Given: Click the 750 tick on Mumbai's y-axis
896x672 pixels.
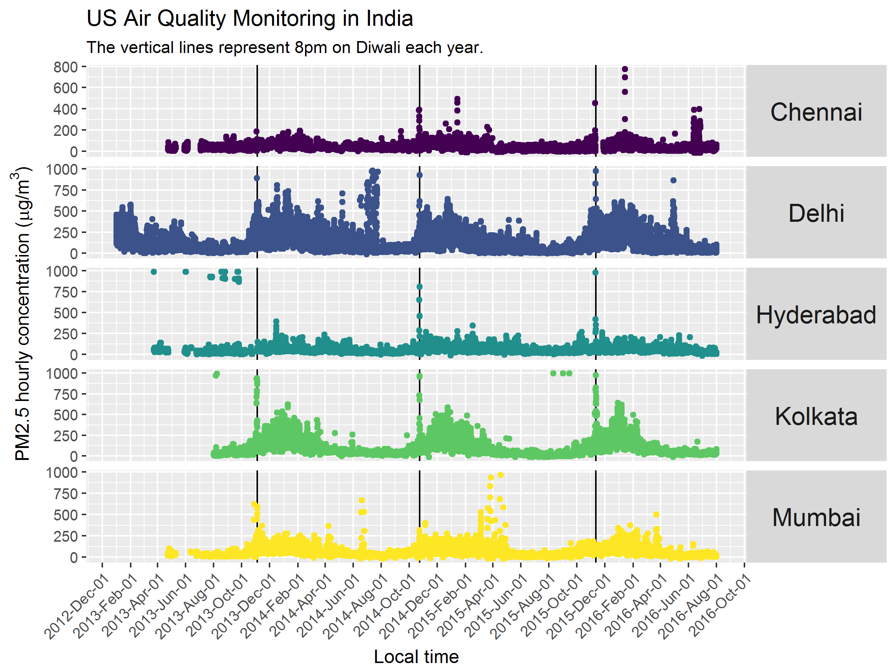Looking at the screenshot, I should pyautogui.click(x=66, y=494).
